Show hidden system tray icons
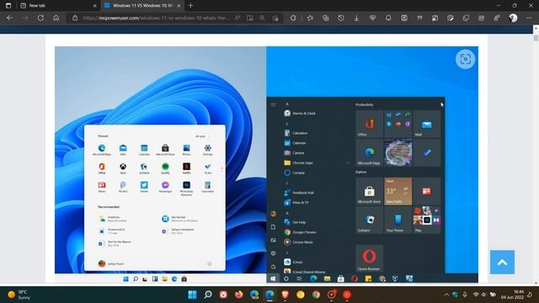Viewport: 539px width, 303px height. tap(446, 295)
